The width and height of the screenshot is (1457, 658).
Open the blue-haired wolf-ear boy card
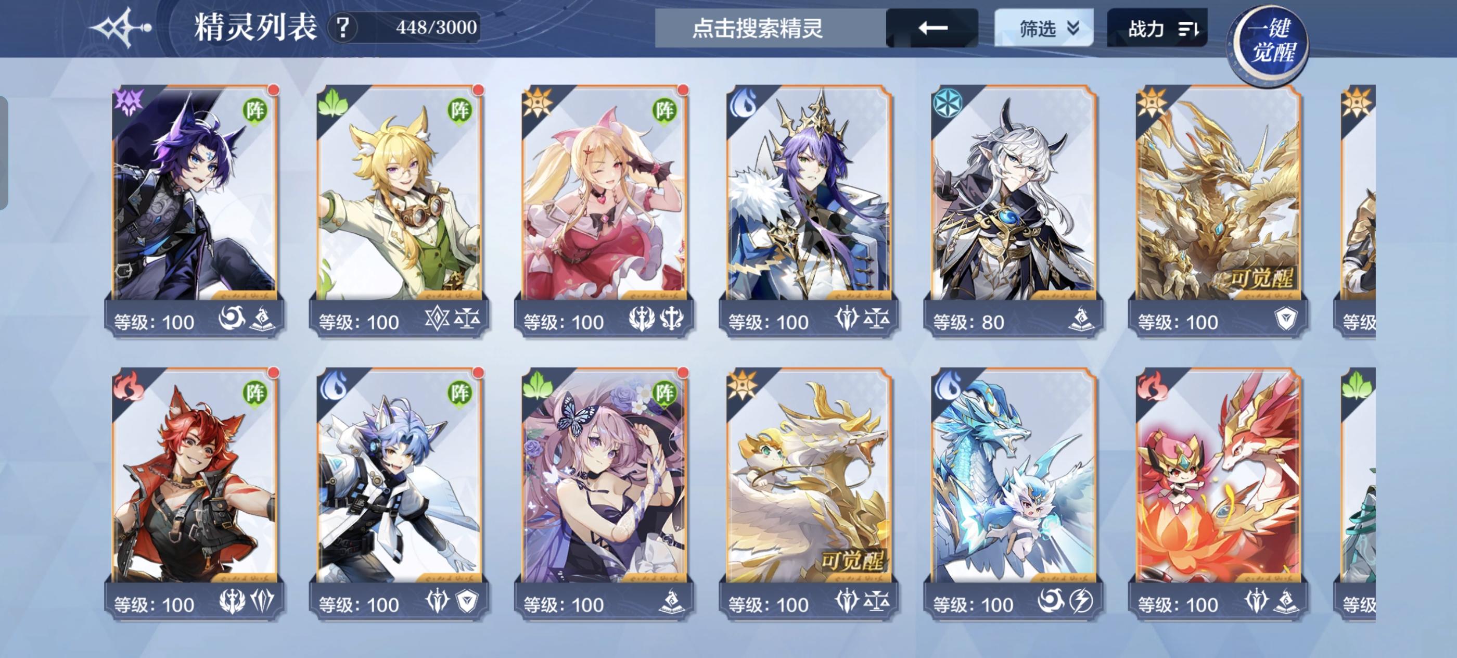coord(399,494)
